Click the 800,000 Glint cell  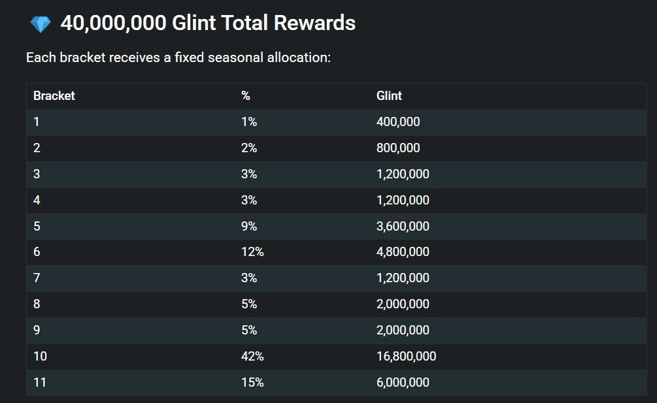[x=398, y=148]
